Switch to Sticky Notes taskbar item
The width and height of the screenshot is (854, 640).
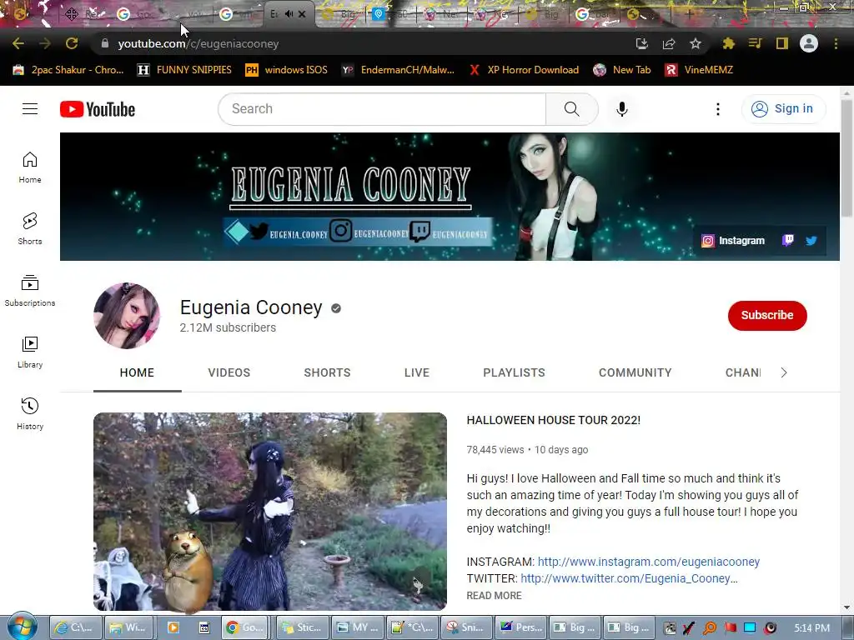coord(302,627)
